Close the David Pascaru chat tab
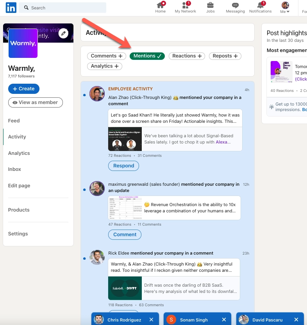The width and height of the screenshot is (307, 325). click(x=296, y=320)
